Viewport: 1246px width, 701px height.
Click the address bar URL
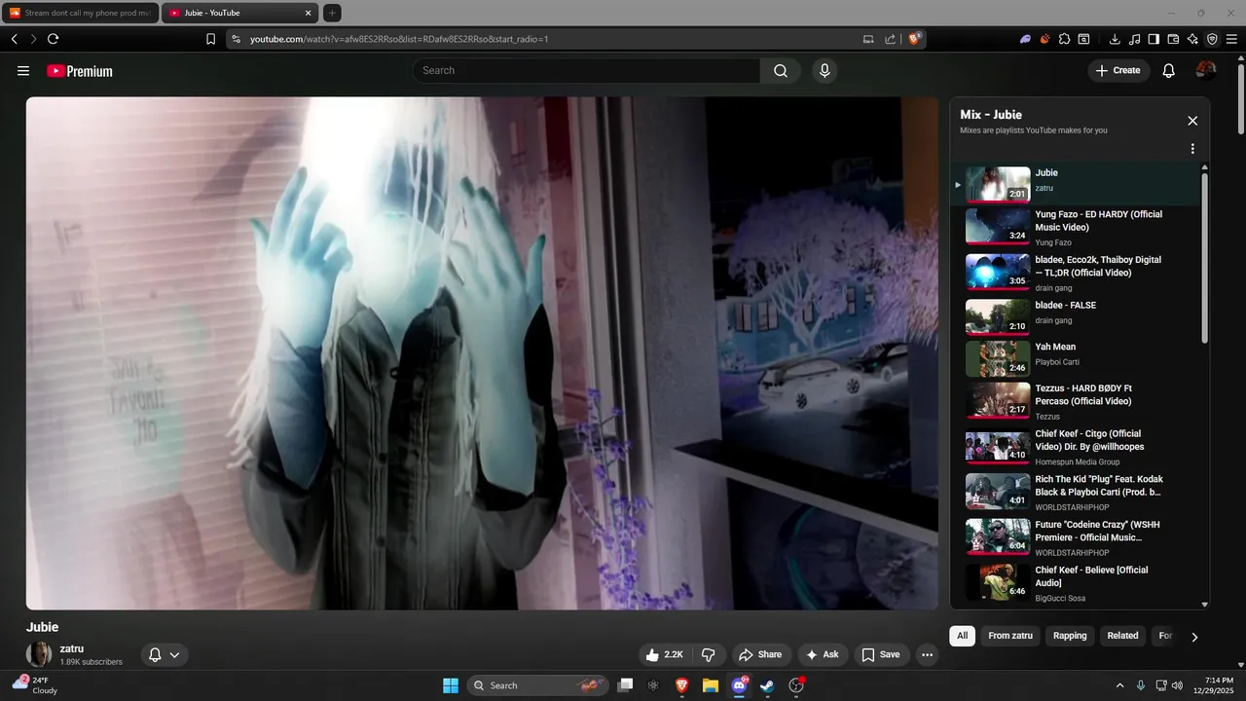click(x=399, y=39)
